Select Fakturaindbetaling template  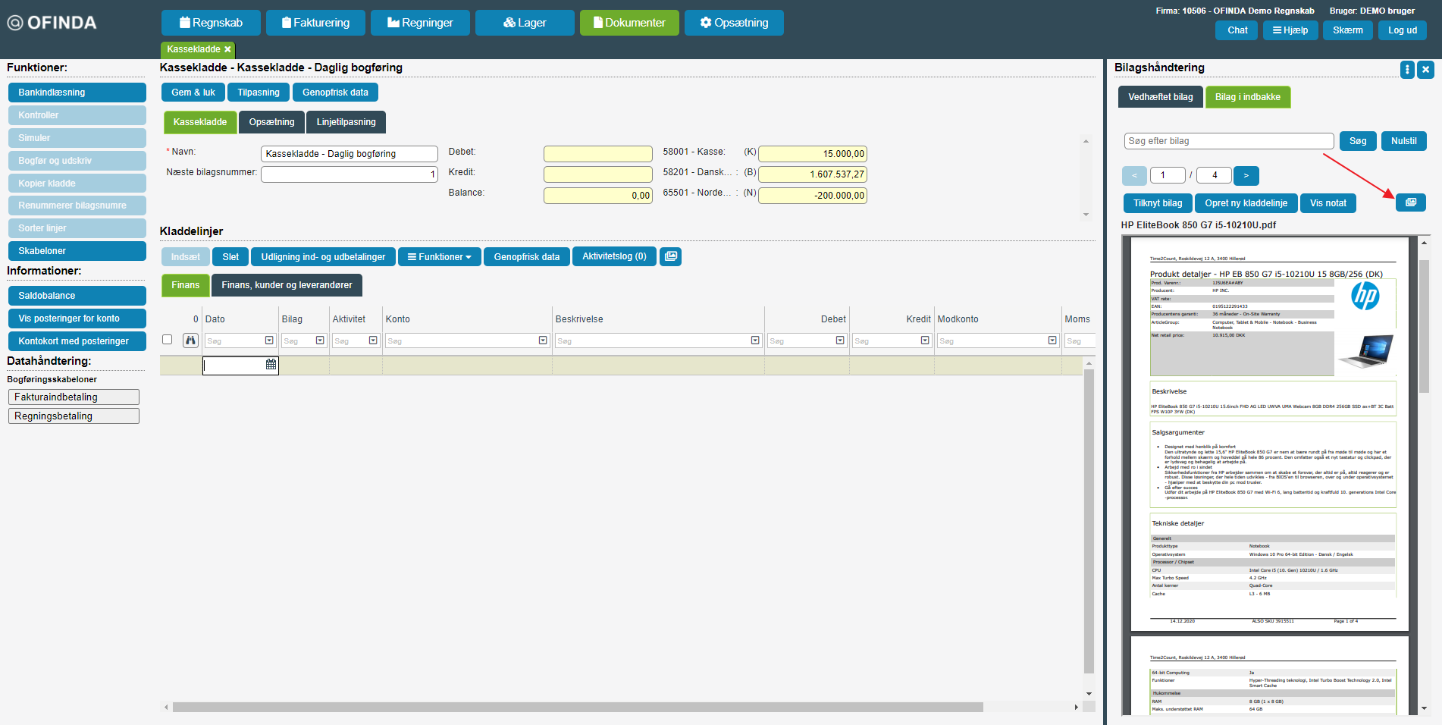point(74,397)
